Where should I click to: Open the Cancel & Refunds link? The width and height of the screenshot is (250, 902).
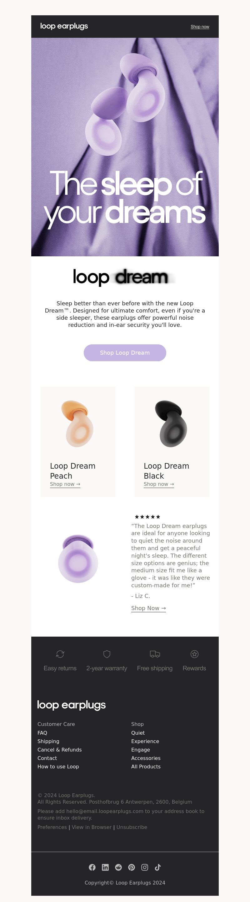[x=60, y=749]
